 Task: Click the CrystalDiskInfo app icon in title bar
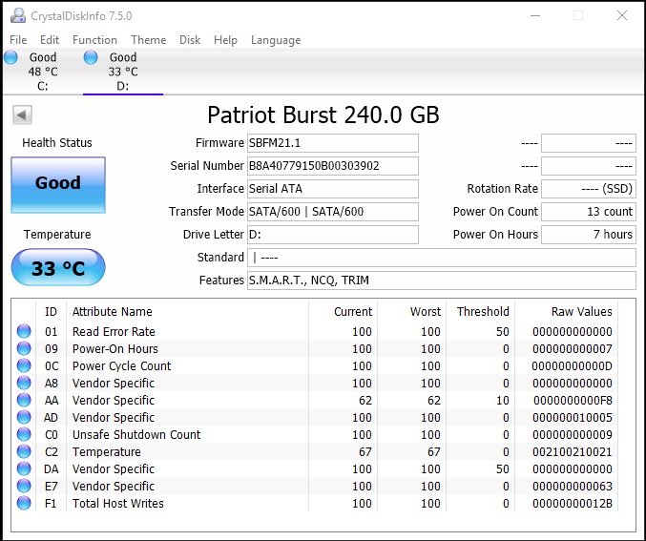pyautogui.click(x=18, y=15)
